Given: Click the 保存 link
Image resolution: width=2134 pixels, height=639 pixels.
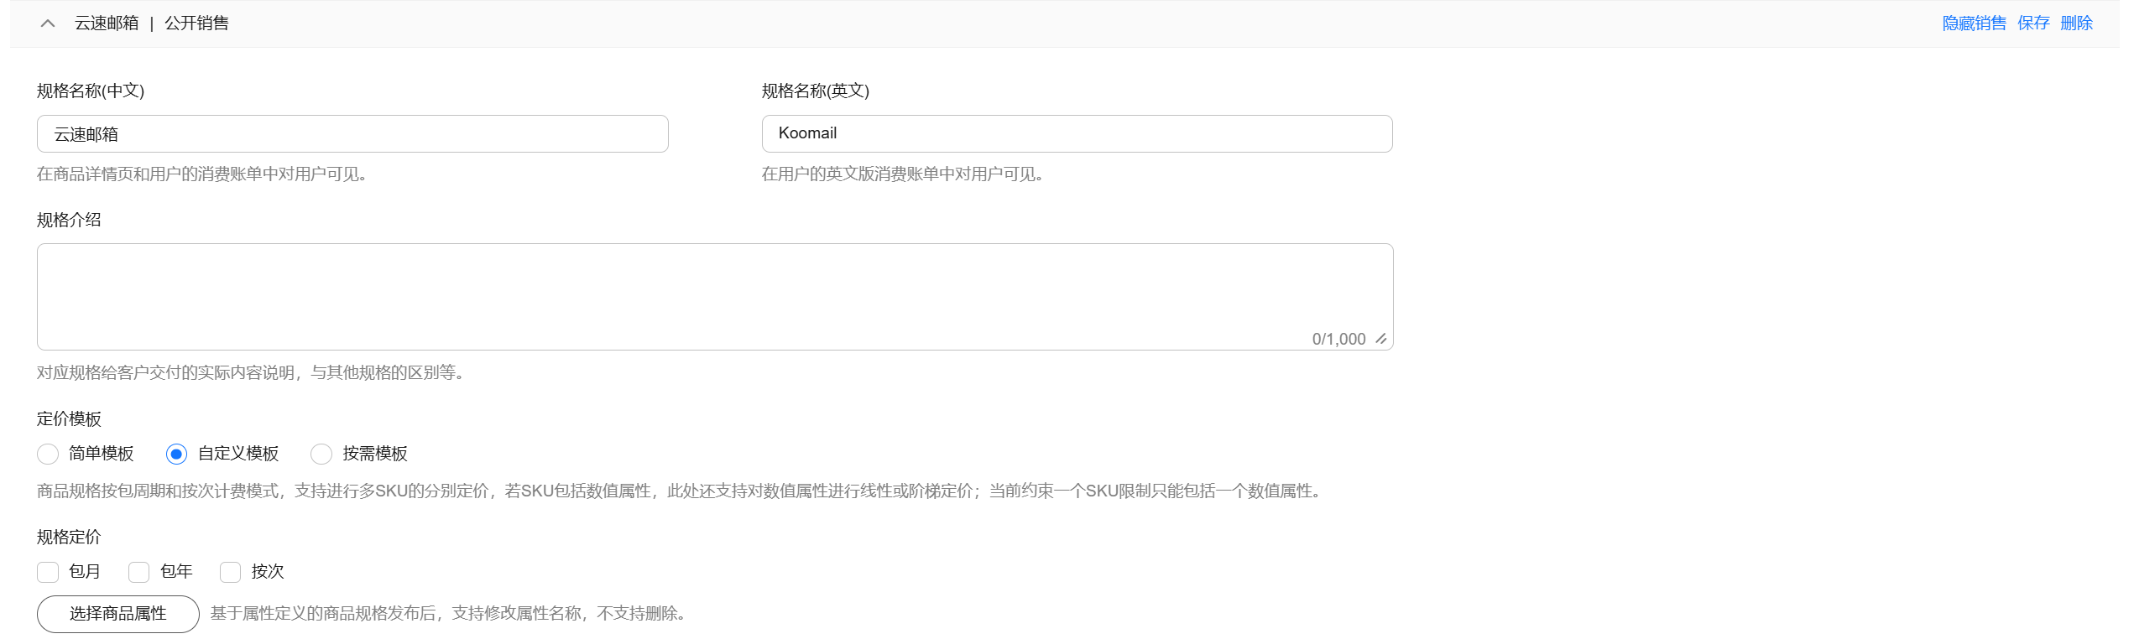Looking at the screenshot, I should coord(2033,23).
